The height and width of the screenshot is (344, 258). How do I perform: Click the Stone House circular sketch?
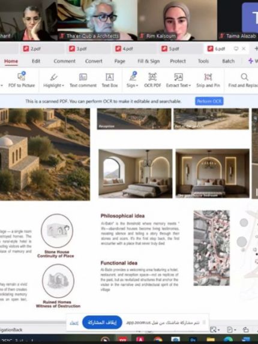point(57,231)
